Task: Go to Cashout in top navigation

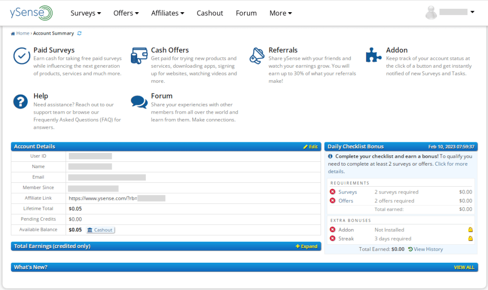Action: coord(210,13)
